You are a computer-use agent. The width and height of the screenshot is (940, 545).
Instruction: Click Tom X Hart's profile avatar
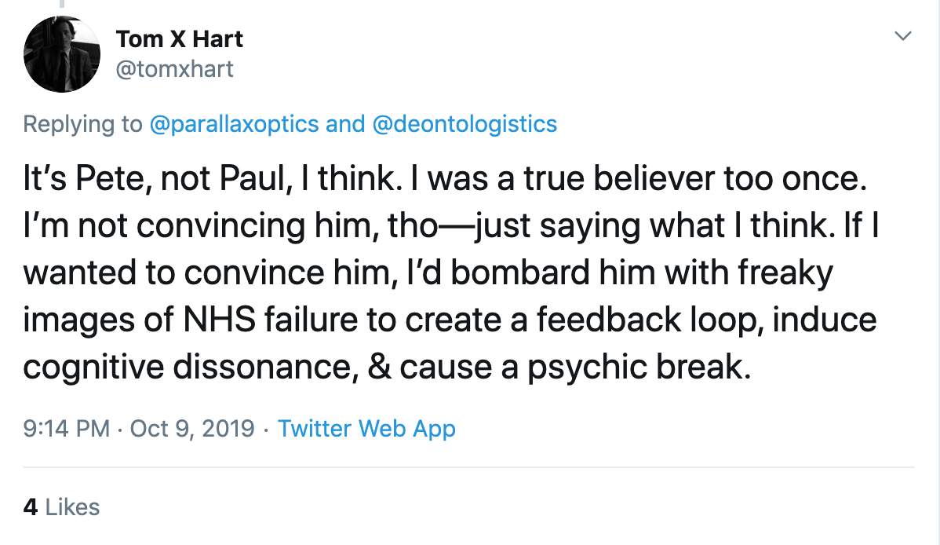(x=62, y=54)
